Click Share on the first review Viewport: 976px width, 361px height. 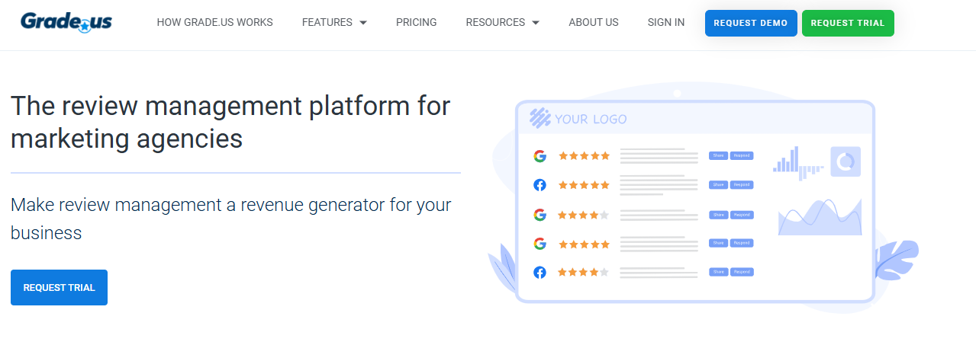[x=718, y=155]
